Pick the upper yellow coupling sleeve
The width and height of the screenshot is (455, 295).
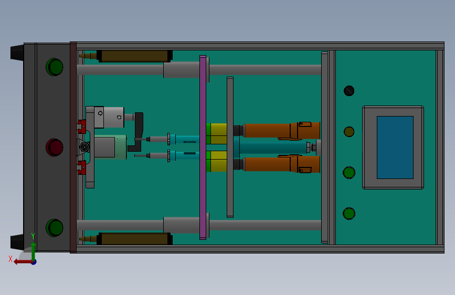click(x=218, y=133)
